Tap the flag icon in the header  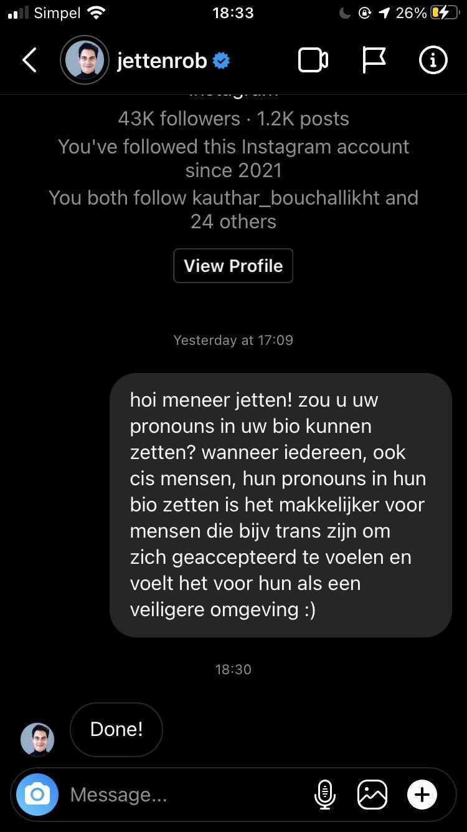tap(374, 60)
